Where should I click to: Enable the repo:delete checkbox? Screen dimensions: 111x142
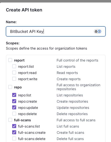click(x=14, y=114)
